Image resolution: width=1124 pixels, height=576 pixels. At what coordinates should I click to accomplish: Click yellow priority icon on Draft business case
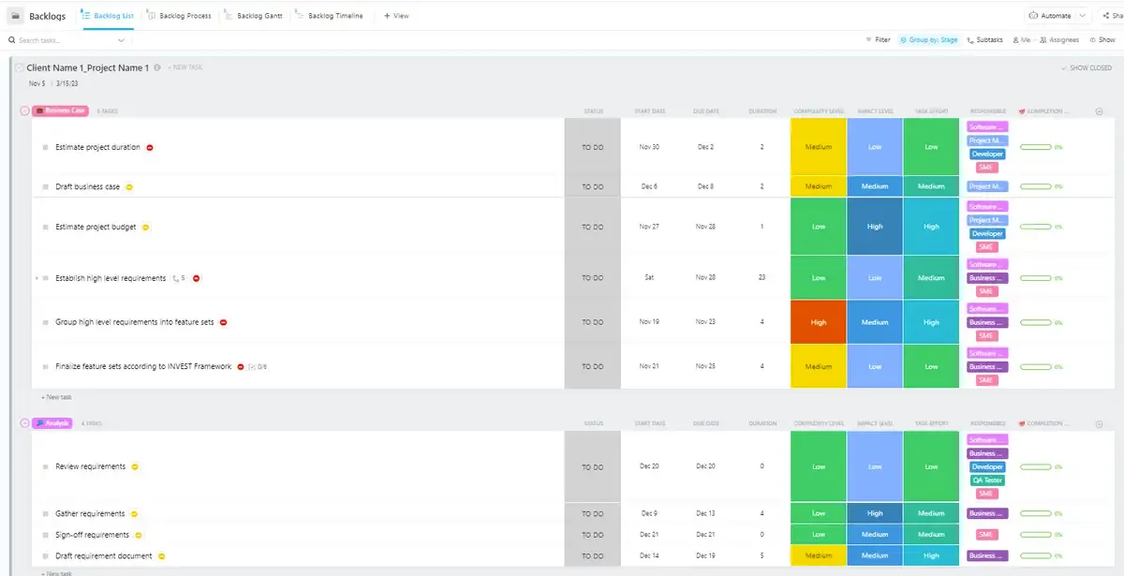tap(129, 187)
